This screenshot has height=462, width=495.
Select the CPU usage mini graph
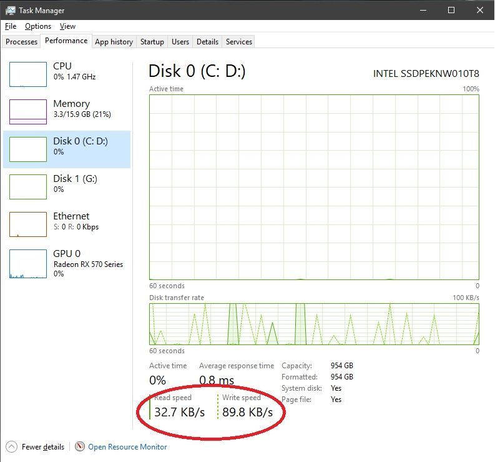click(28, 74)
